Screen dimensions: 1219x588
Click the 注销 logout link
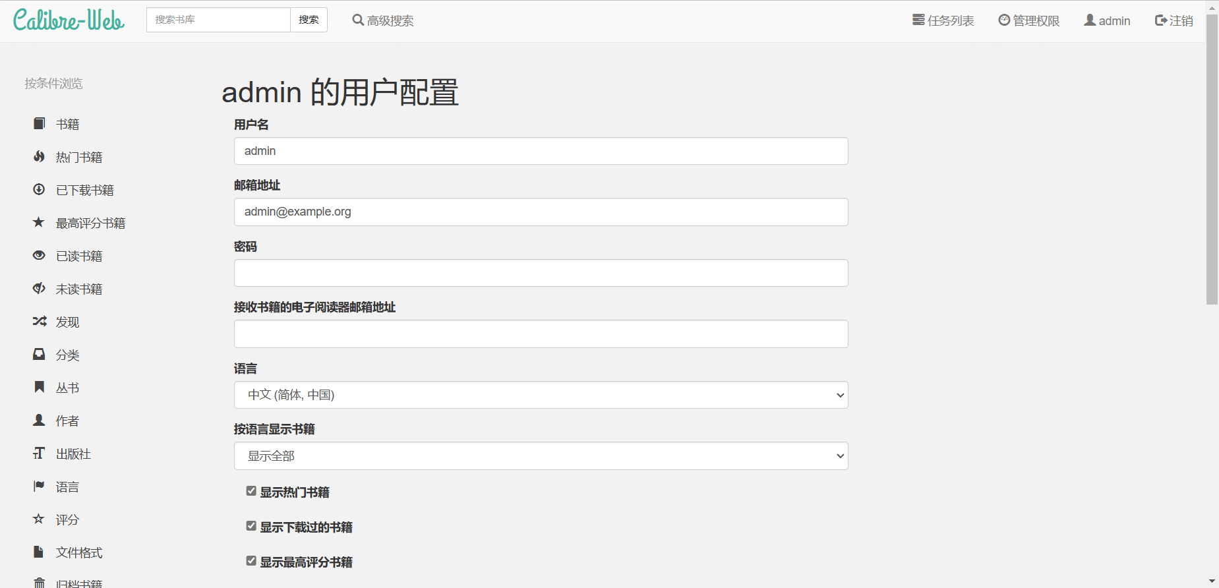point(1174,20)
